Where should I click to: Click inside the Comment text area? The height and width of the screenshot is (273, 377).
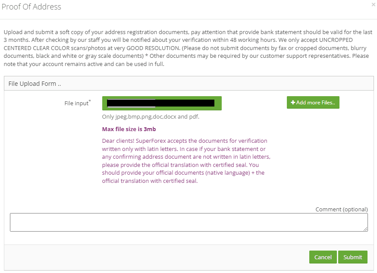click(189, 222)
